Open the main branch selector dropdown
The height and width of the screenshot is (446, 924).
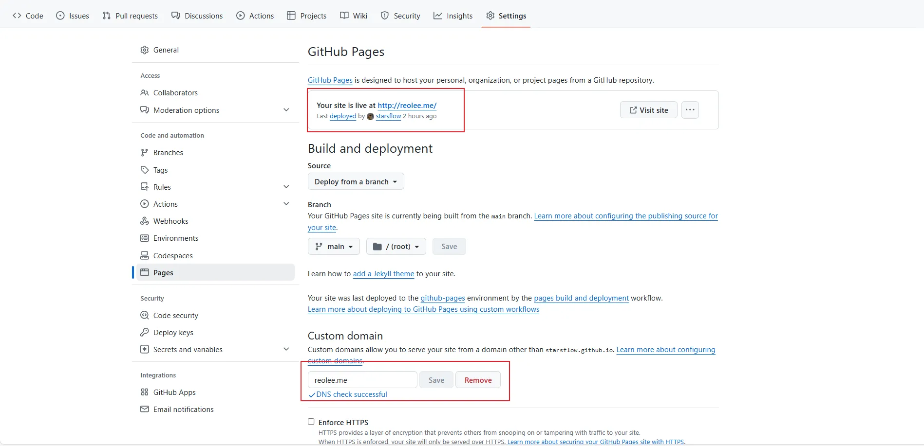(334, 247)
